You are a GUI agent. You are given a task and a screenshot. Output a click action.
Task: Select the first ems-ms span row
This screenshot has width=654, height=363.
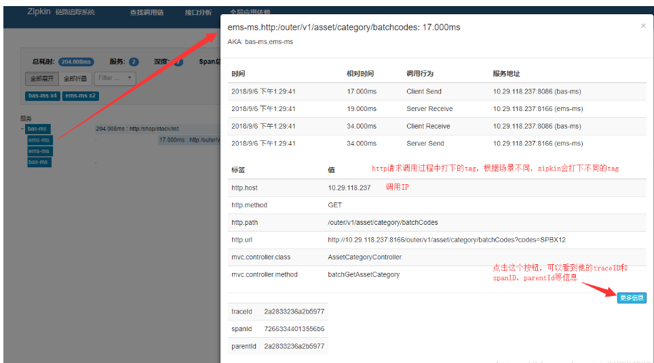[39, 140]
